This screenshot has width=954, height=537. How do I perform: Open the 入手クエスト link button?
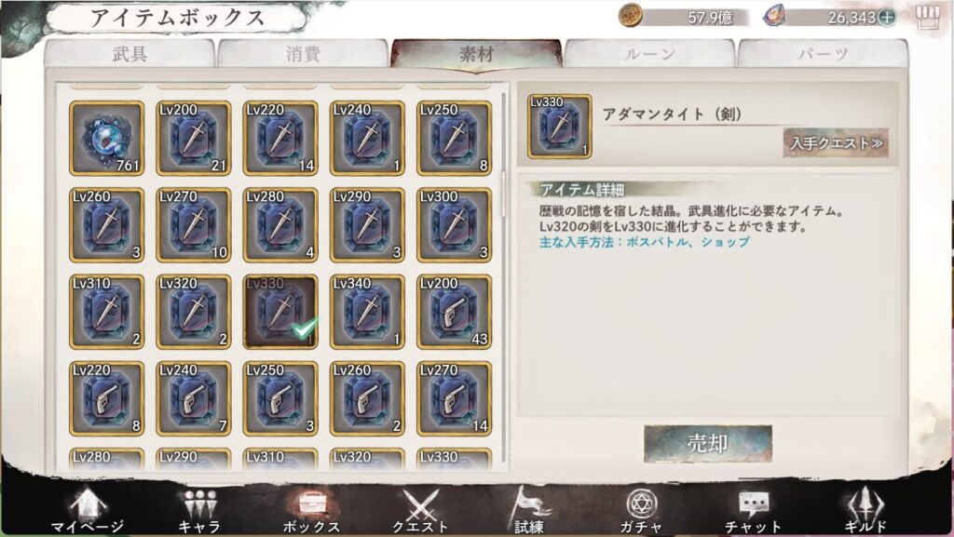coord(836,142)
